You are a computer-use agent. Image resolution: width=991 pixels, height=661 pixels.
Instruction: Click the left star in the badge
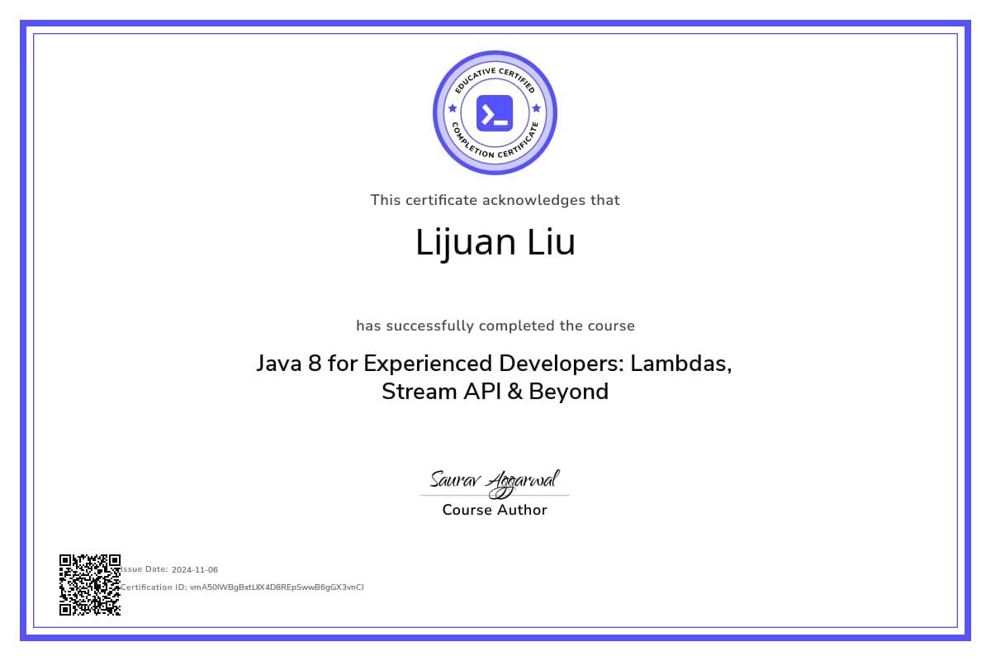[452, 108]
